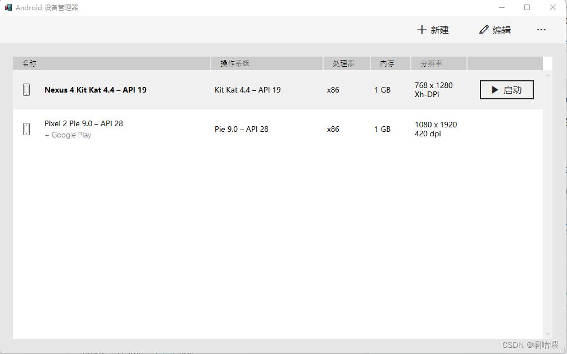Click the x86 processor cell in Nexus 4 row
Viewport: 567px width, 354px height.
333,90
